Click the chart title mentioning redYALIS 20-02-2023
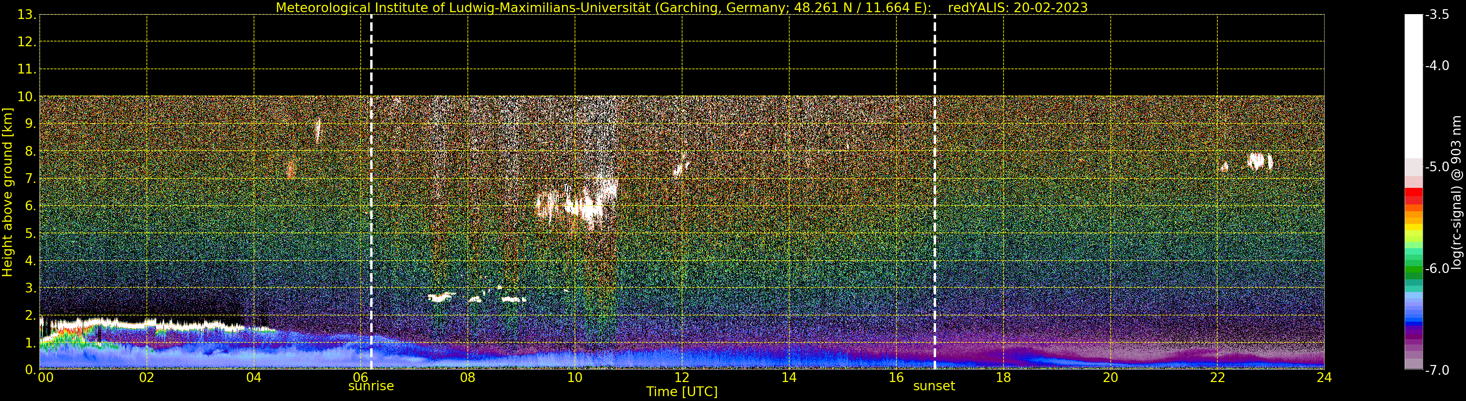 [x=681, y=7]
